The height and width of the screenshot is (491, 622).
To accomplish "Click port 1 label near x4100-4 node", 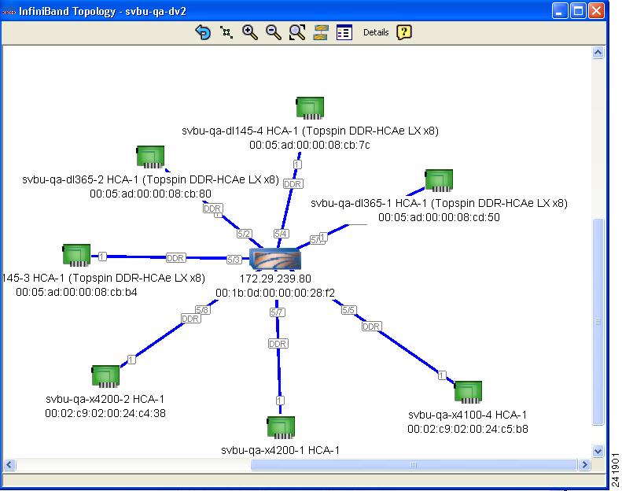I will point(442,375).
